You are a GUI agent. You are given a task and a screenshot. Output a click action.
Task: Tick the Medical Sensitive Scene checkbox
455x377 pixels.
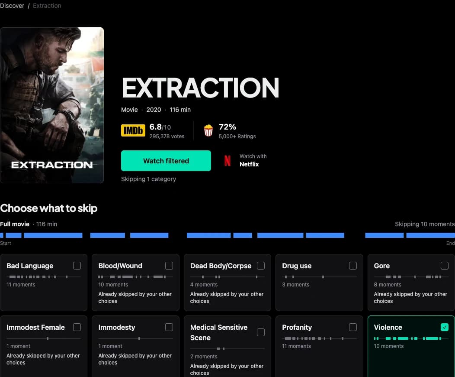pyautogui.click(x=260, y=332)
